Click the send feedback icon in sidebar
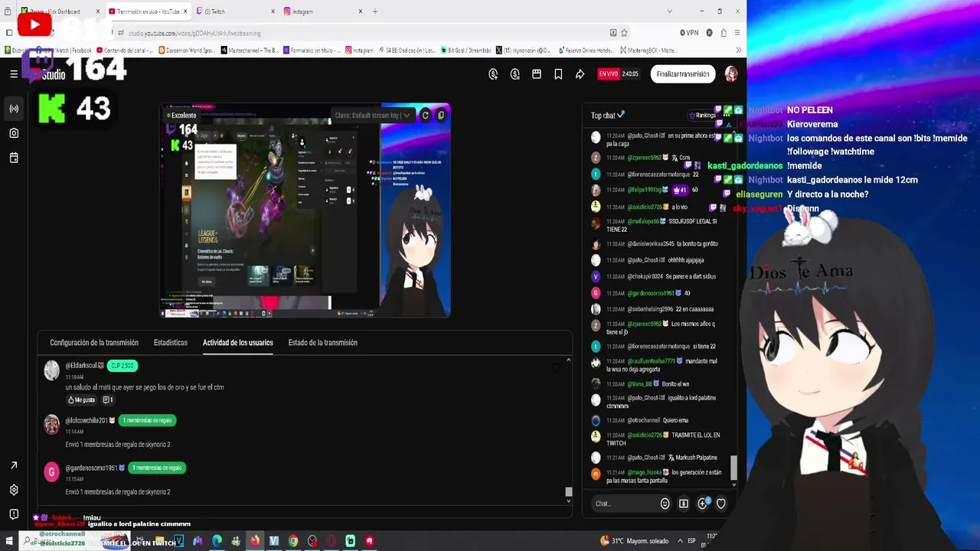Screen dimensions: 980x551 (x=14, y=514)
